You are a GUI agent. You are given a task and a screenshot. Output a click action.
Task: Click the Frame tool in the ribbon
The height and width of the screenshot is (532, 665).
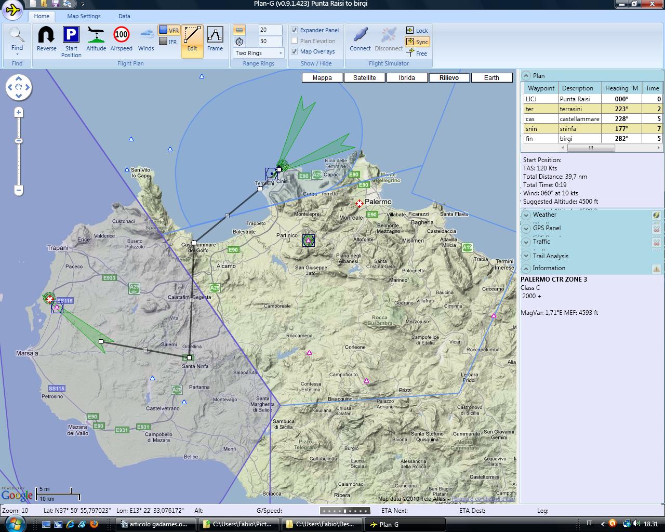pyautogui.click(x=216, y=38)
